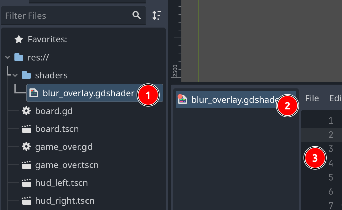Select blur_overlay.gdshader in shader editor list
The height and width of the screenshot is (210, 342).
(x=230, y=100)
